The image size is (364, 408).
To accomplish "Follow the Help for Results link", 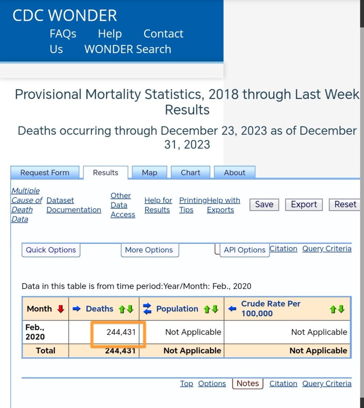I will pos(158,205).
